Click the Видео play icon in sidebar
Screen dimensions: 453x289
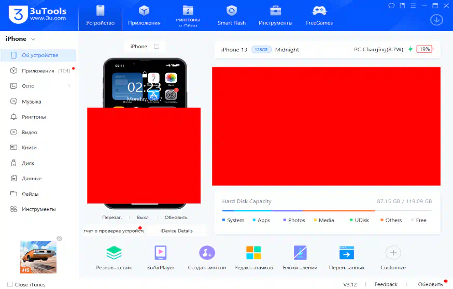(13, 132)
